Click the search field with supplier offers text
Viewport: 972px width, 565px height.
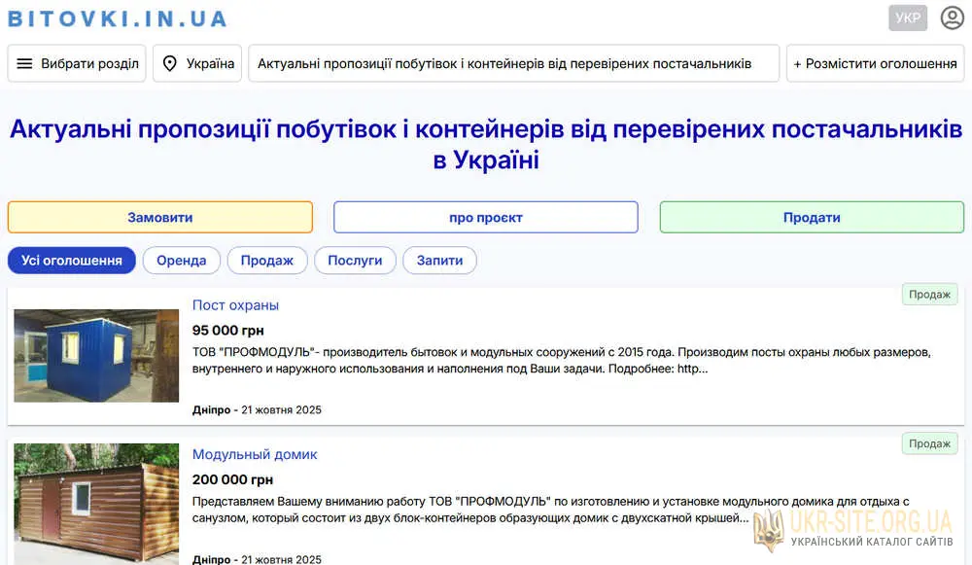pos(513,63)
